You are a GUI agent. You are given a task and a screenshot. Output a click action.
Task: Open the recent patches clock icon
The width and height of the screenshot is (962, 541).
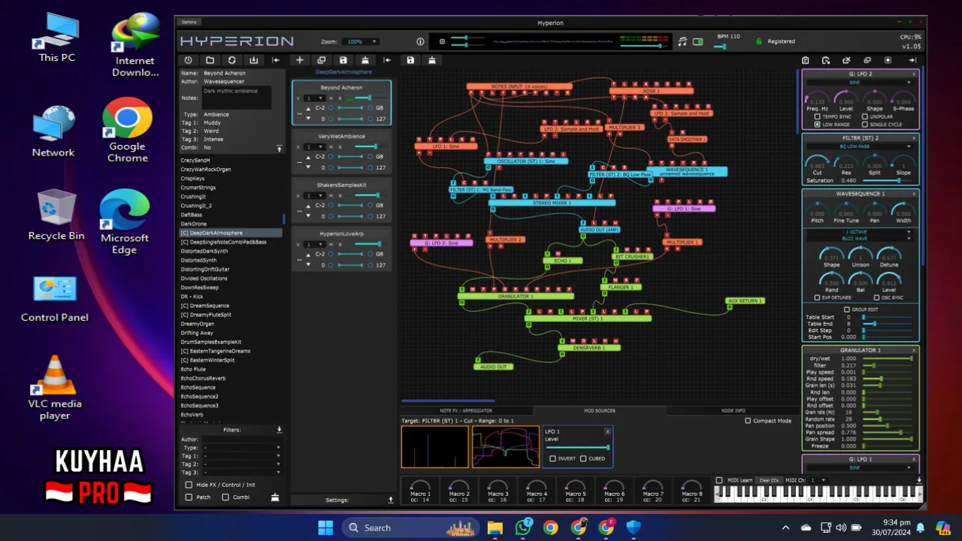click(188, 60)
